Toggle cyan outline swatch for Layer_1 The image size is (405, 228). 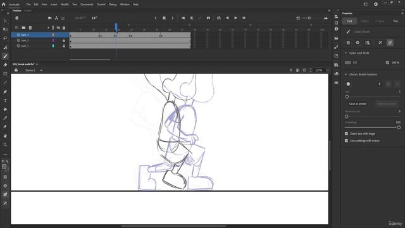(53, 46)
